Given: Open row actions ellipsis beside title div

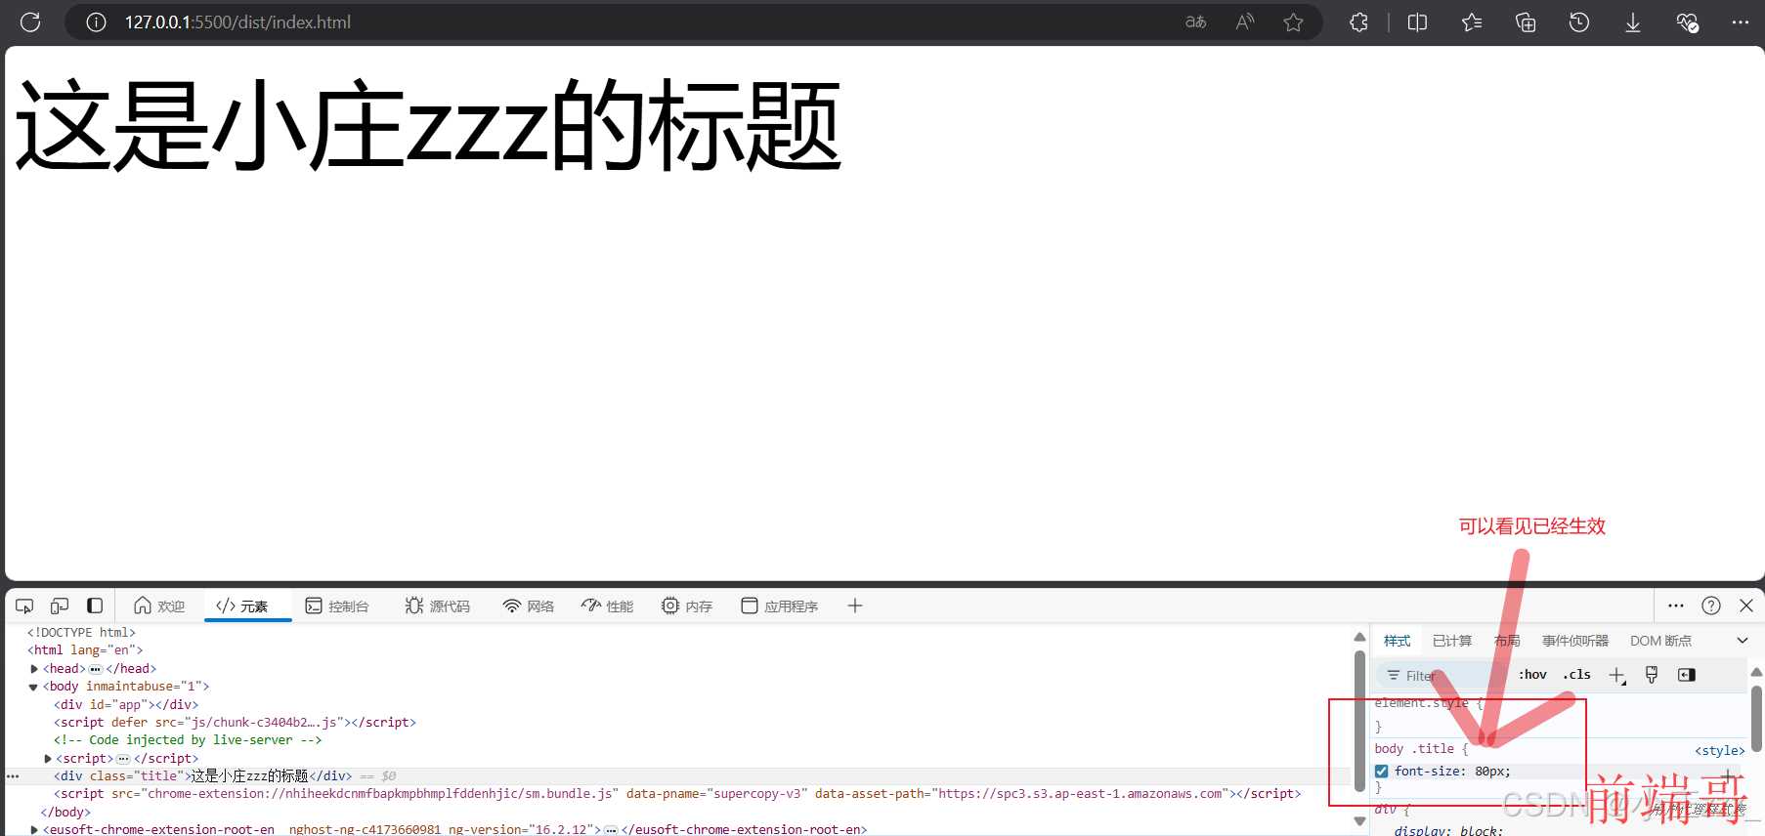Looking at the screenshot, I should click(x=13, y=776).
